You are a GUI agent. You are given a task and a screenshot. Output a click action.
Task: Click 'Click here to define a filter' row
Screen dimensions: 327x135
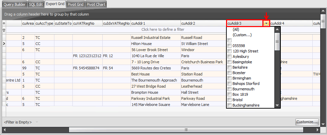pos(163,29)
